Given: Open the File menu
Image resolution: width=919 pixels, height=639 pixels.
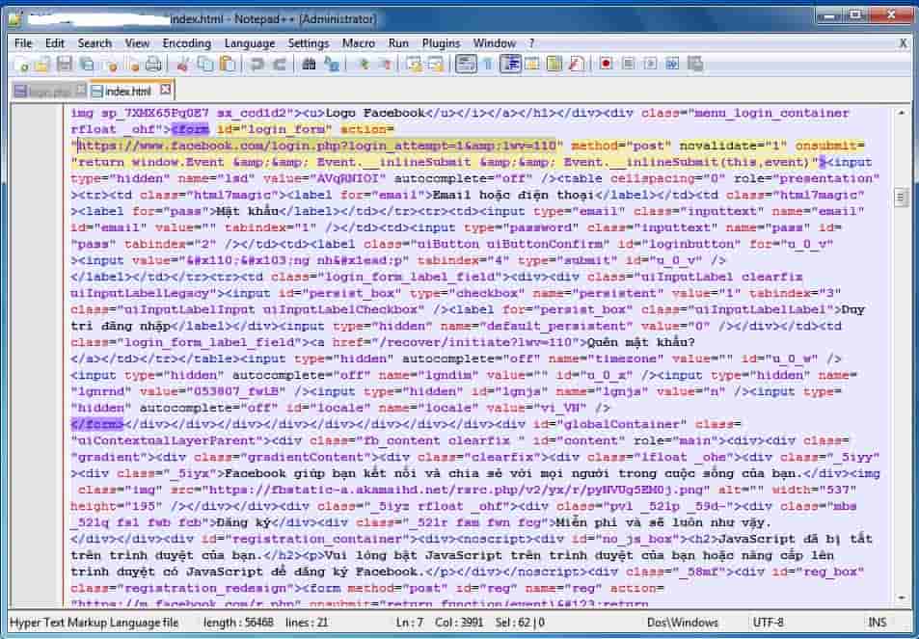Looking at the screenshot, I should (23, 42).
